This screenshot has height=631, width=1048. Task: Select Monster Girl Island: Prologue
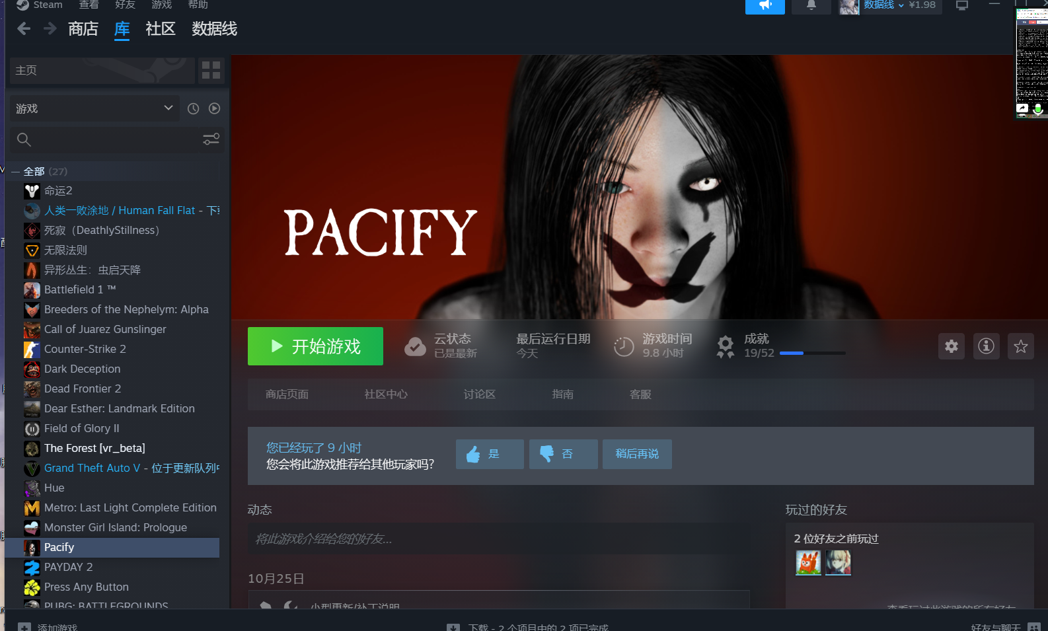112,528
